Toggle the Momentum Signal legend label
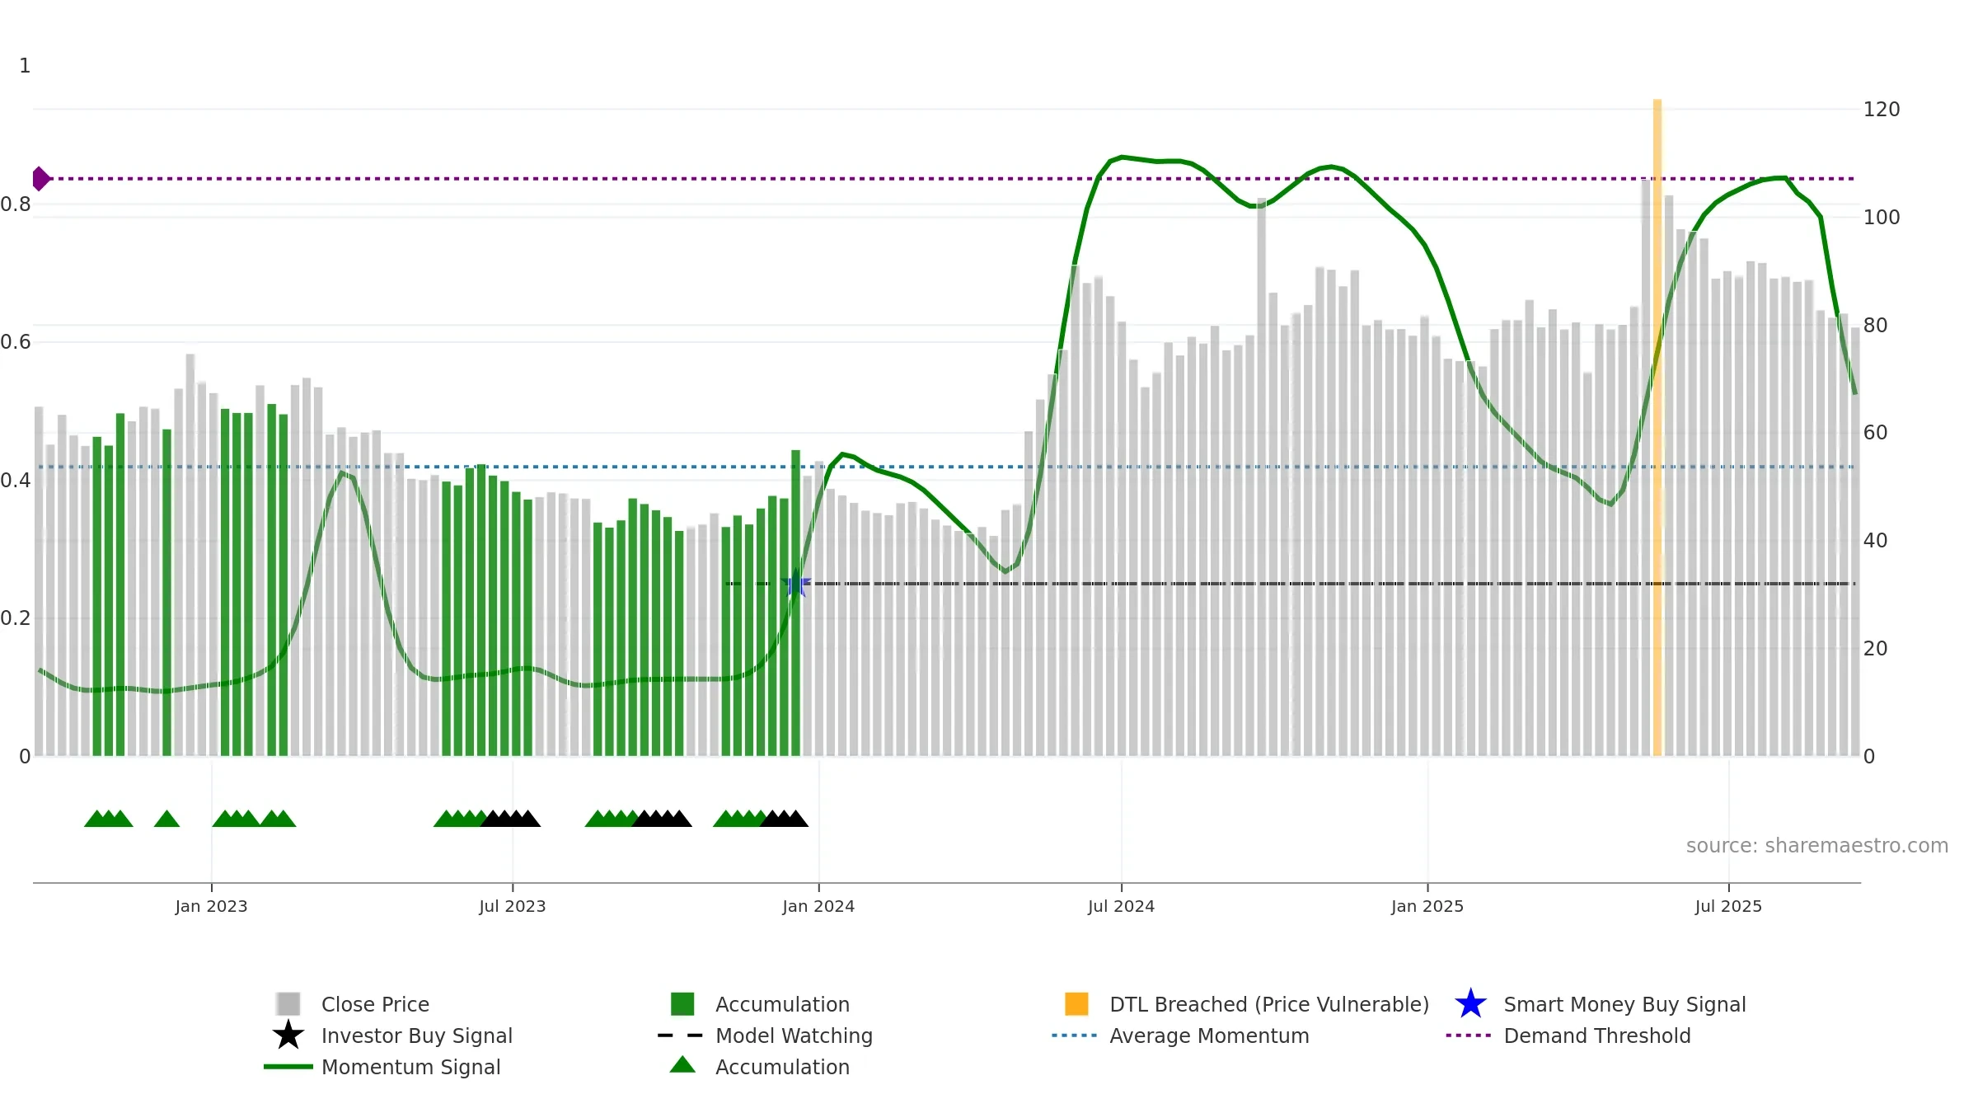 [411, 1067]
